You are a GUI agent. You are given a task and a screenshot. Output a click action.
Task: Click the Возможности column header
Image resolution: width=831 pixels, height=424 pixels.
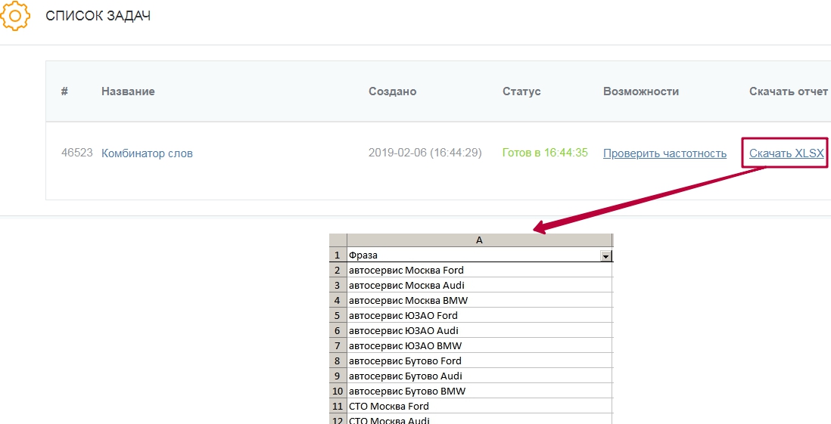coord(641,91)
